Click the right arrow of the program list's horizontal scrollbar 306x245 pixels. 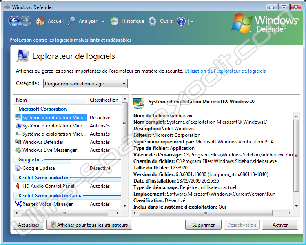[118, 213]
